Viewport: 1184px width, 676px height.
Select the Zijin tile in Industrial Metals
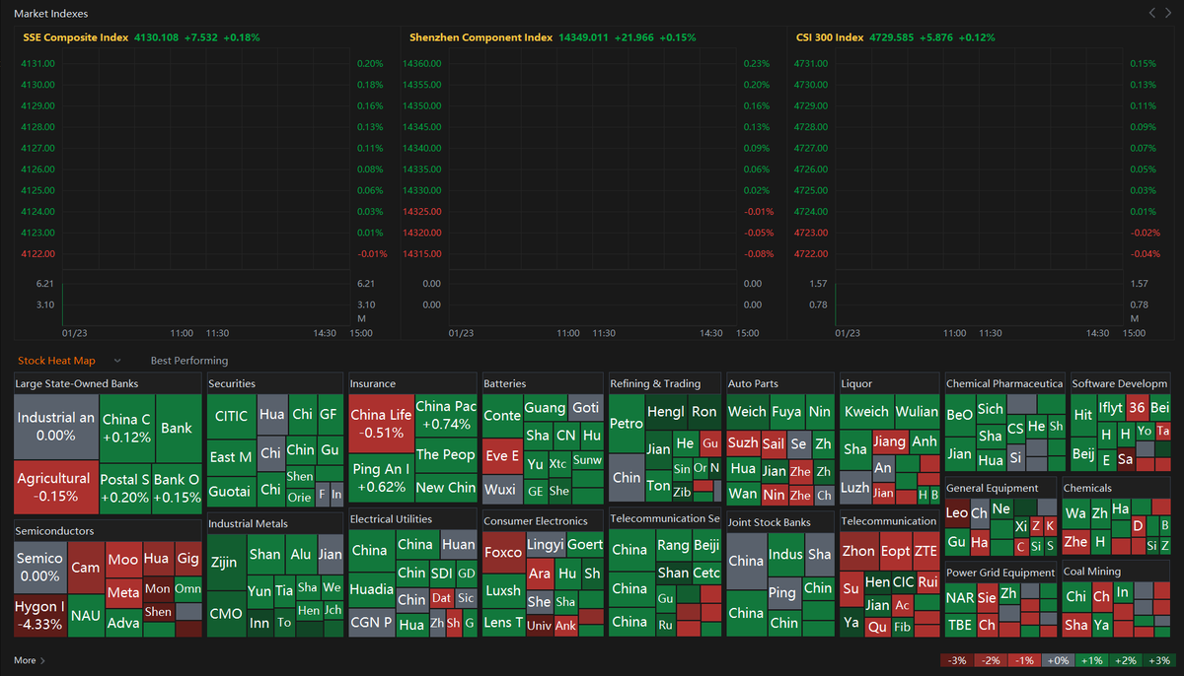tap(226, 564)
